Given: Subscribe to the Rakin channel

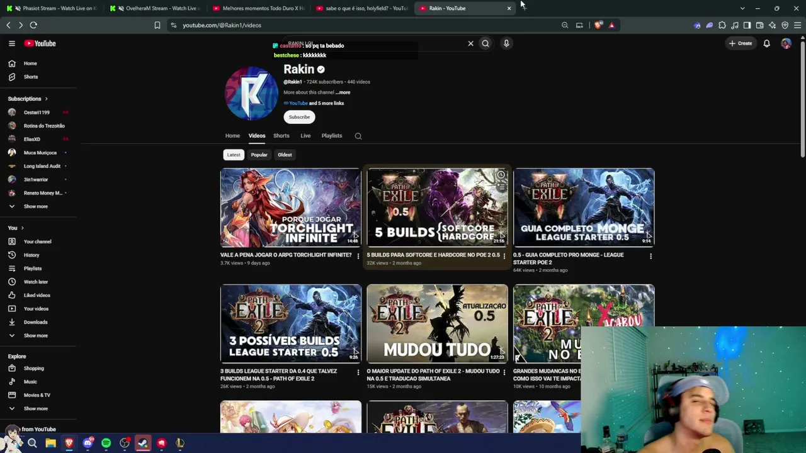Looking at the screenshot, I should point(299,117).
